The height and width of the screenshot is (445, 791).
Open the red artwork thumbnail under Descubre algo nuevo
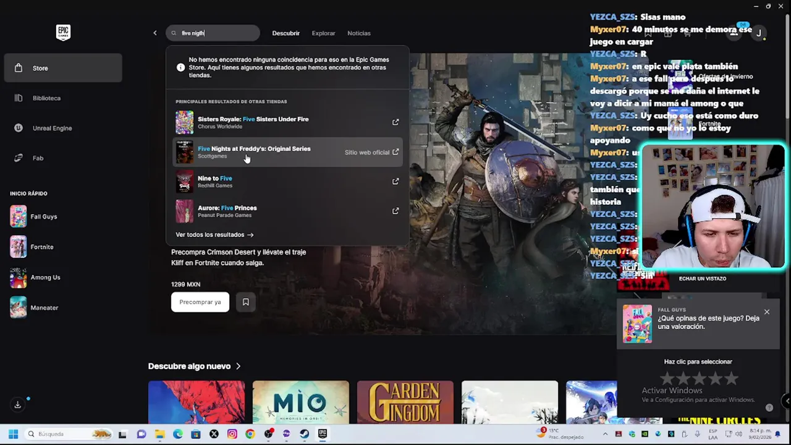point(197,402)
